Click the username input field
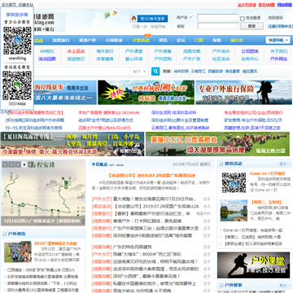The height and width of the screenshot is (293, 293). [218, 18]
